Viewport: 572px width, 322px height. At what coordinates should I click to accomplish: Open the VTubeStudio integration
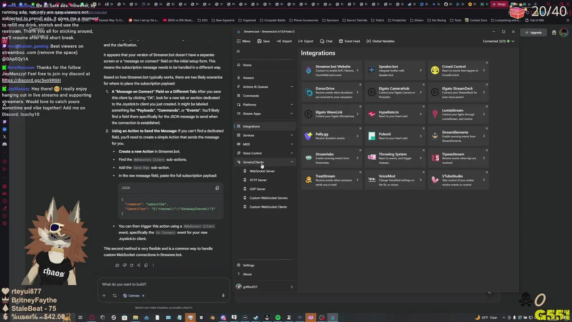click(x=458, y=180)
